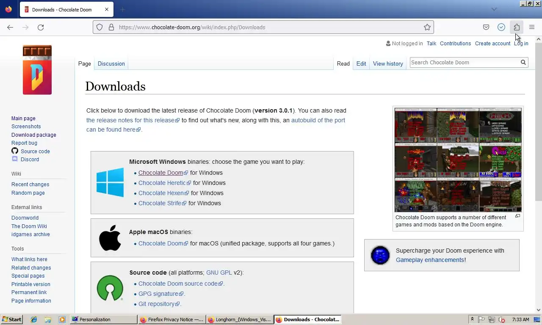Open the release notes for this release link
This screenshot has height=325, width=542.
pos(133,120)
